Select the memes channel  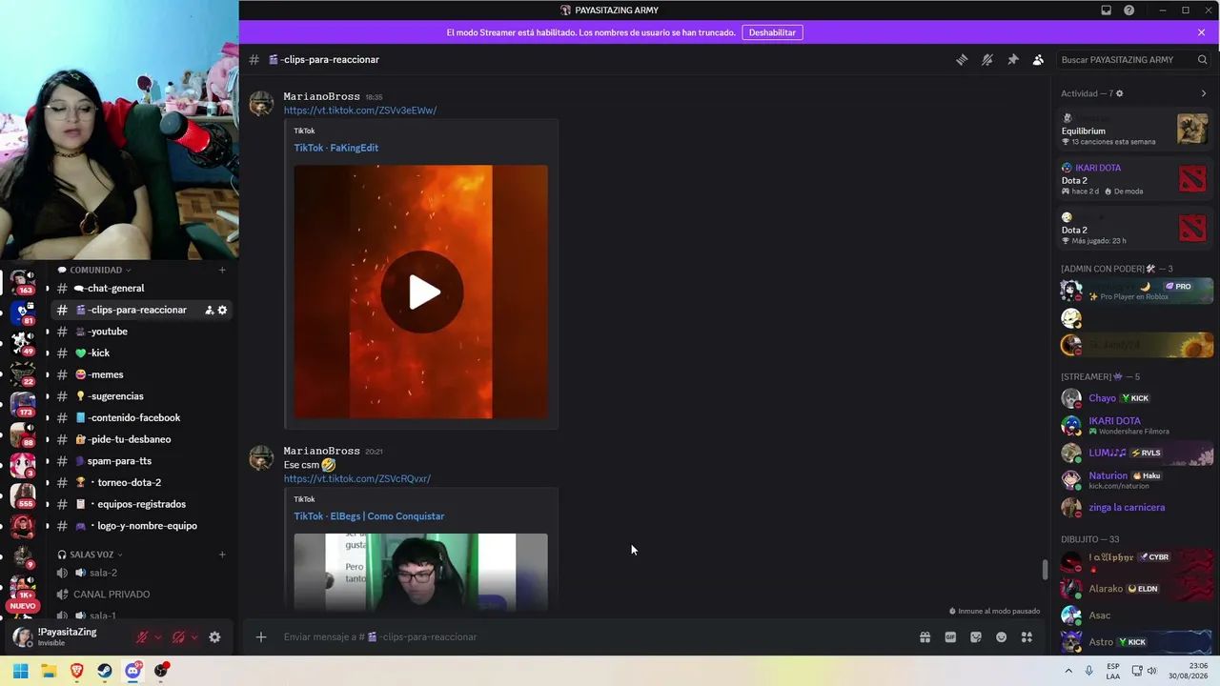click(140, 374)
